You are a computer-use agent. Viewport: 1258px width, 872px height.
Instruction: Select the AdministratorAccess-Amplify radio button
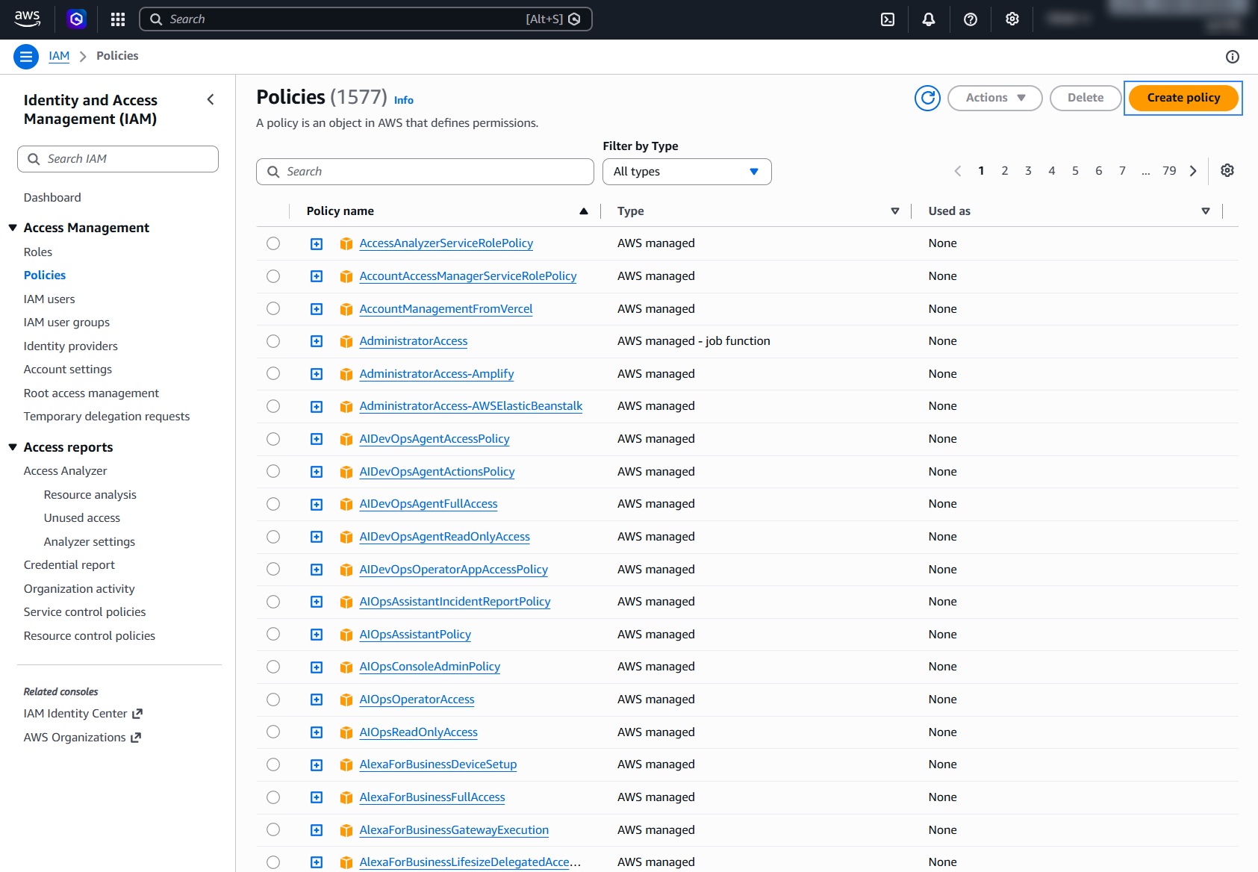[x=273, y=373]
